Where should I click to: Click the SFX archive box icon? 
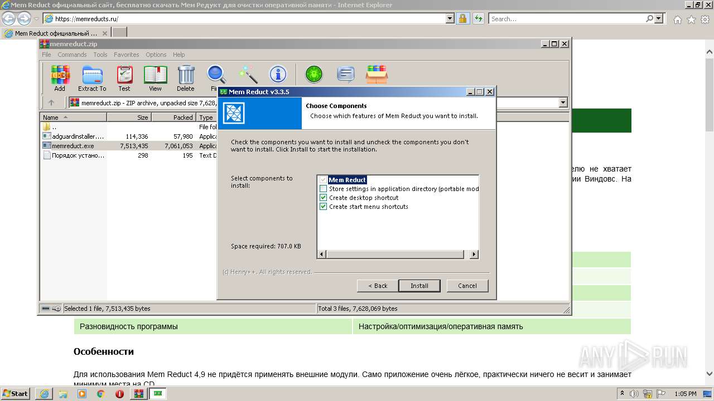377,75
